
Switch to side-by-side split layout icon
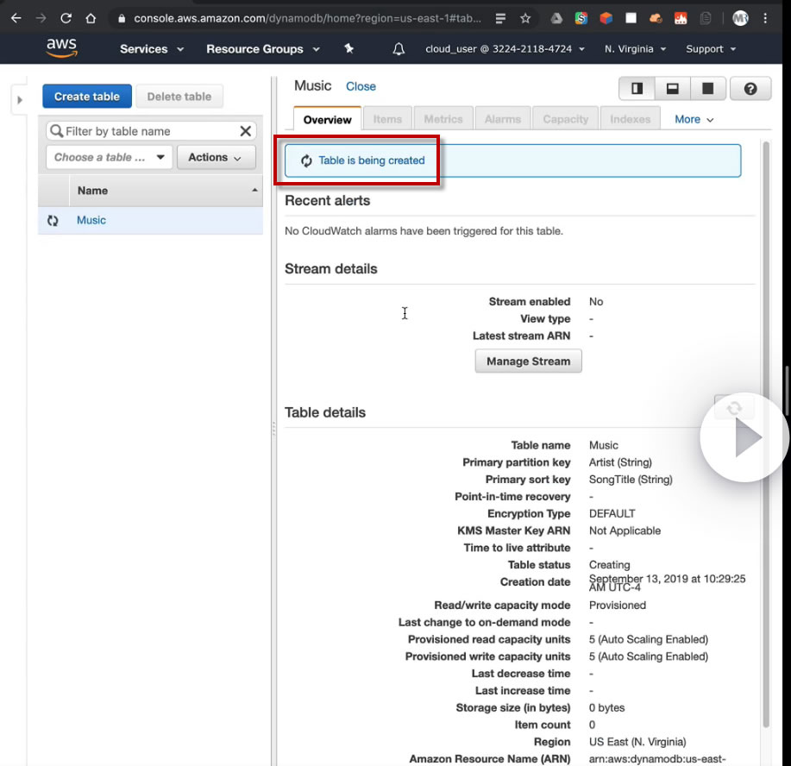click(x=637, y=89)
